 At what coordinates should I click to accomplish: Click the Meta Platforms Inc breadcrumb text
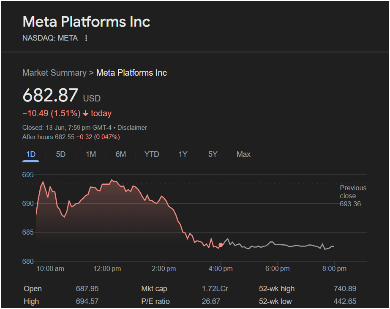pos(131,73)
